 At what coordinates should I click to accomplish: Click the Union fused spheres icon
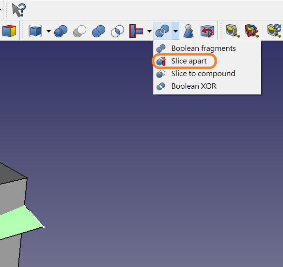pyautogui.click(x=98, y=31)
